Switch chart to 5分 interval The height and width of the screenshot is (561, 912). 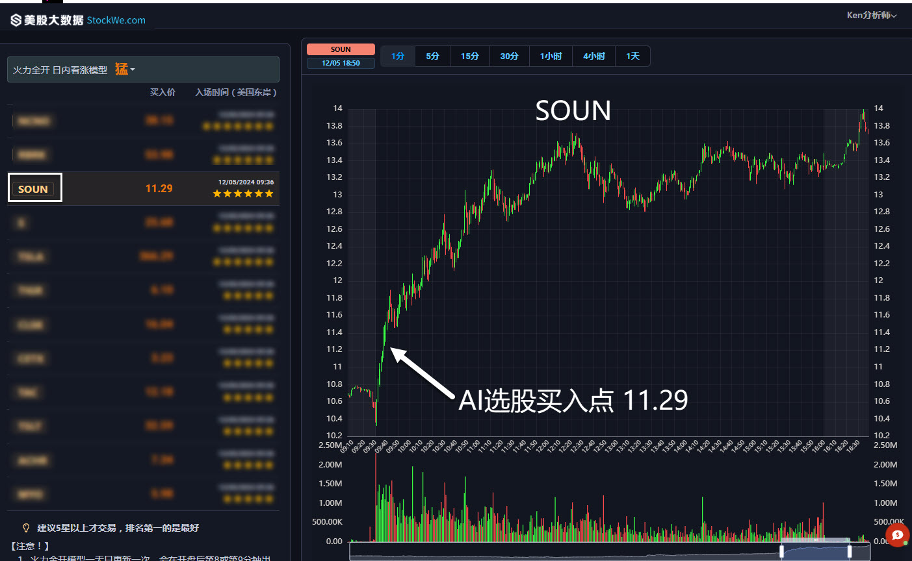(433, 56)
